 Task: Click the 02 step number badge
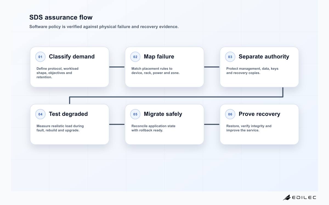coord(135,57)
